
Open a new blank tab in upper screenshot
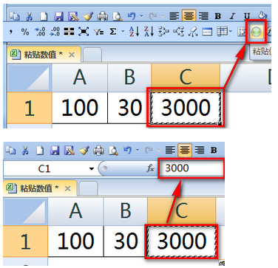click(x=92, y=55)
